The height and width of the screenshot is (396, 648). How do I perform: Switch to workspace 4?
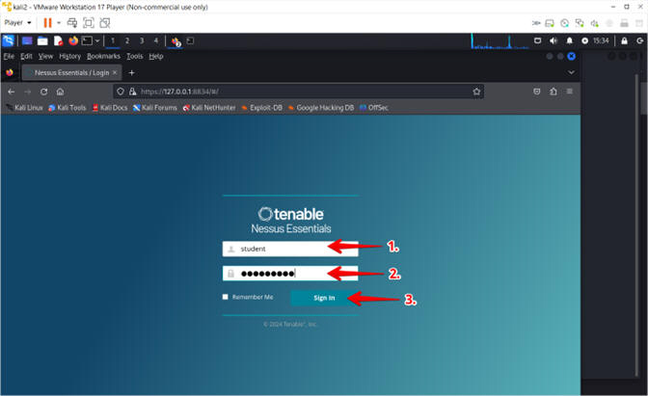156,40
